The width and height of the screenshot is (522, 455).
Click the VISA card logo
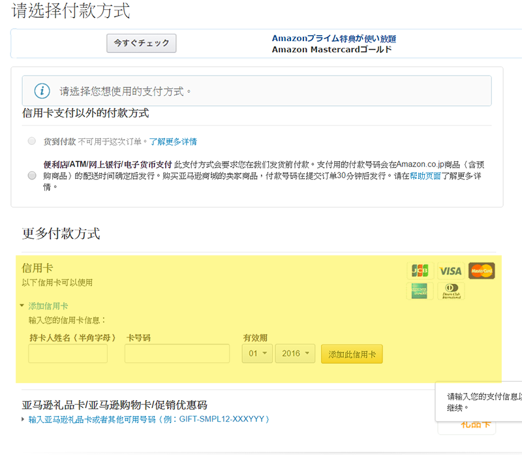point(450,271)
